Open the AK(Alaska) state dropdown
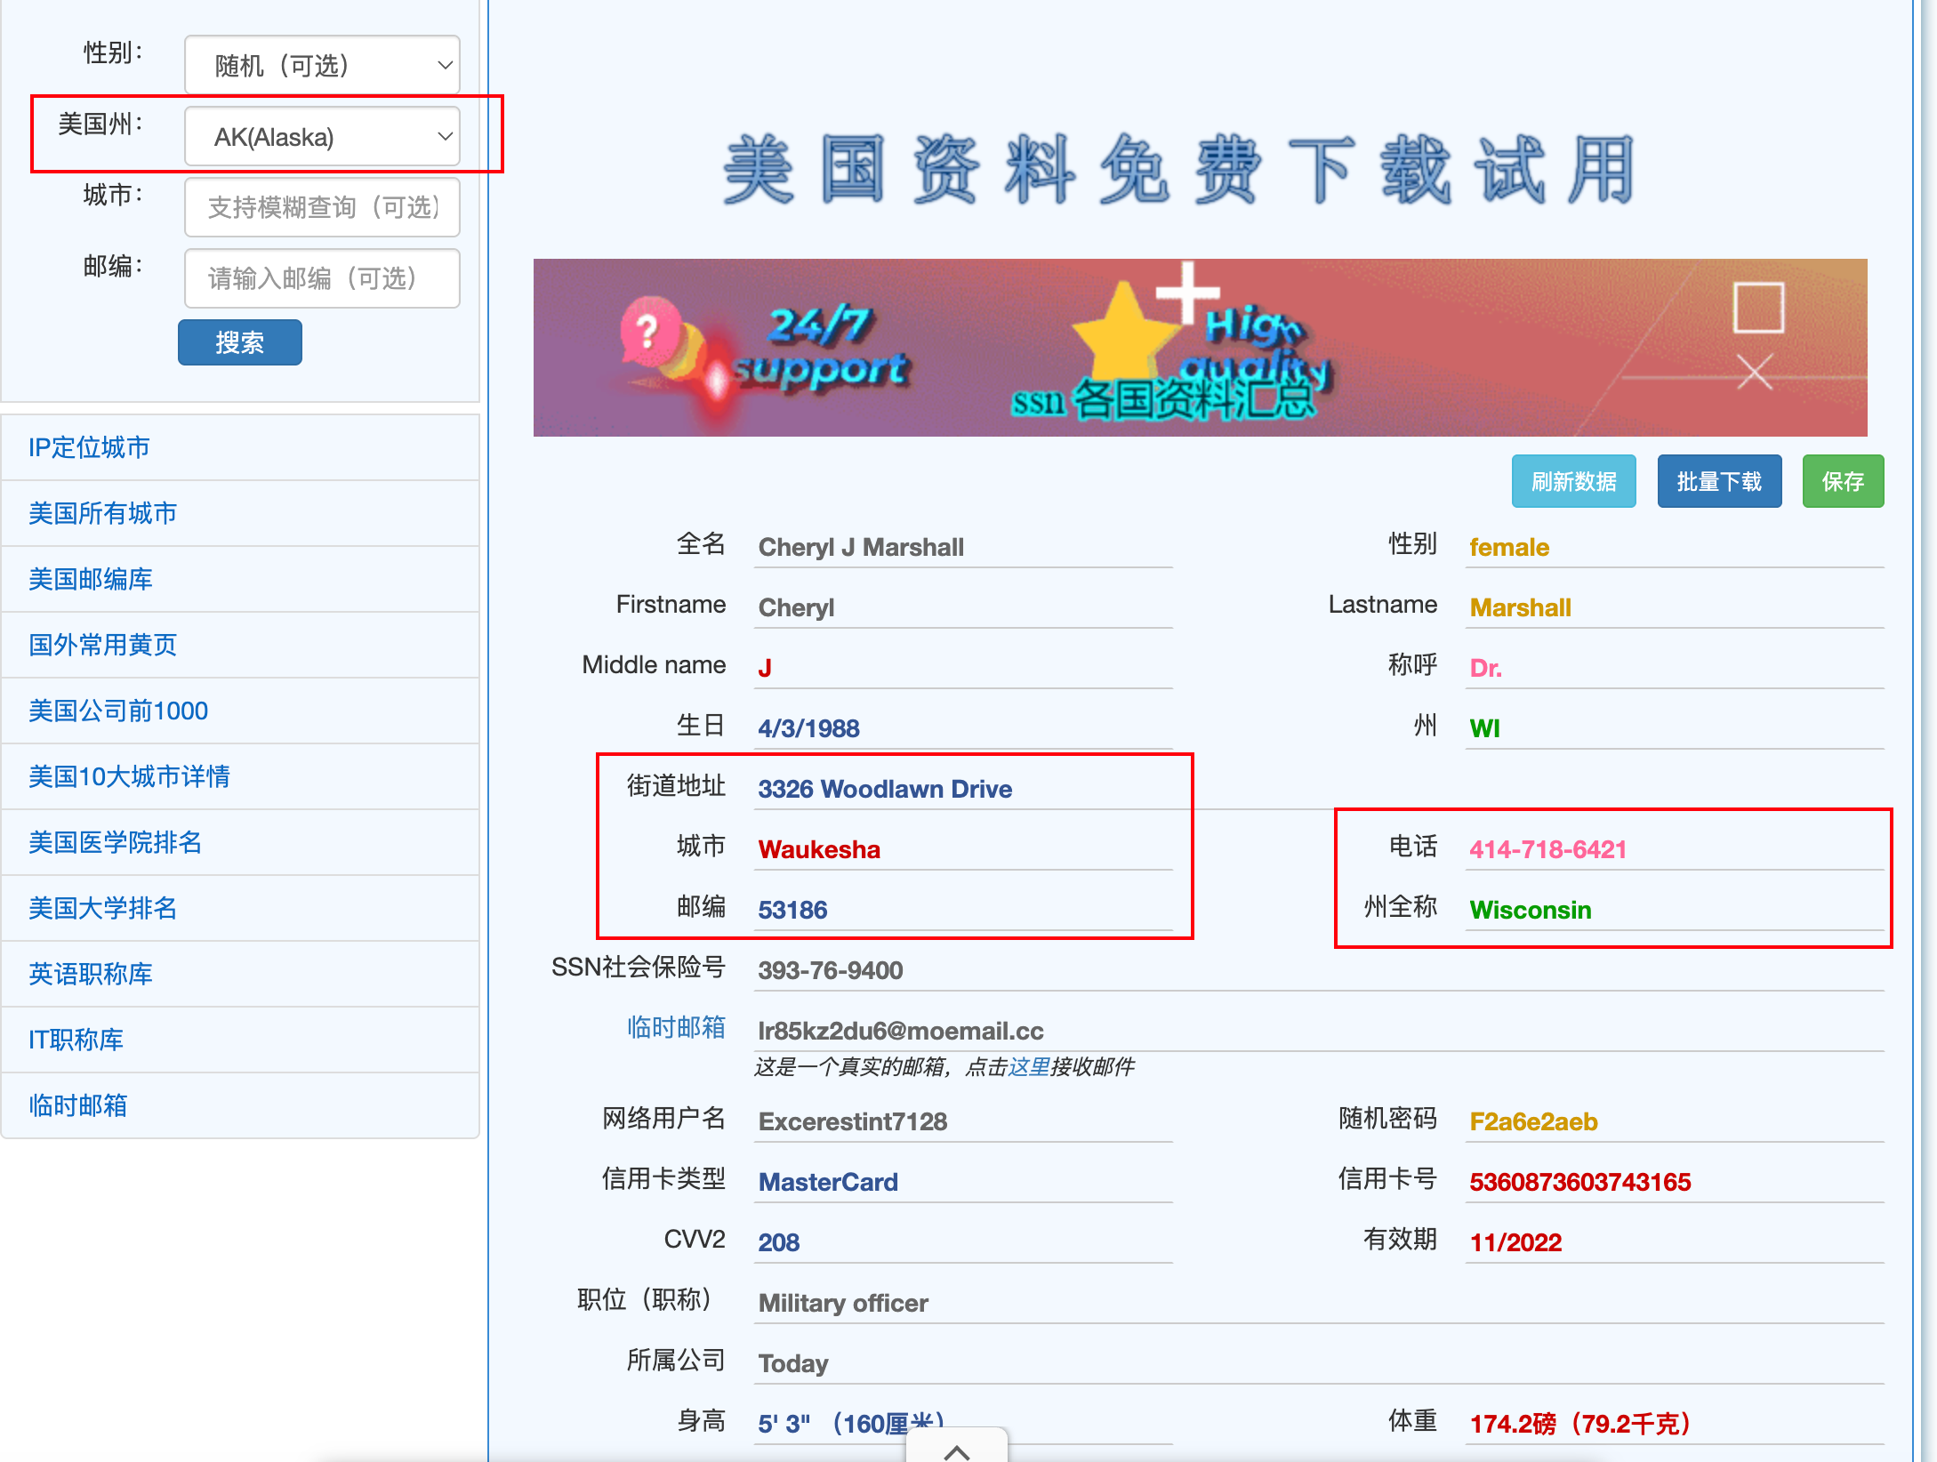 pos(322,136)
